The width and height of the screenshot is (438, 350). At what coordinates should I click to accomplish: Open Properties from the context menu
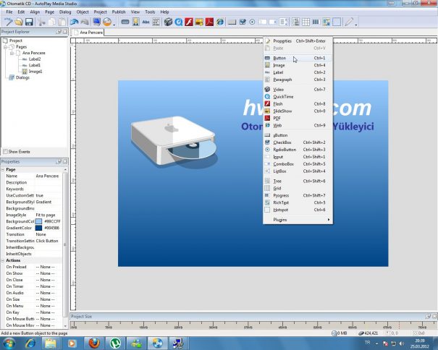tap(298, 40)
